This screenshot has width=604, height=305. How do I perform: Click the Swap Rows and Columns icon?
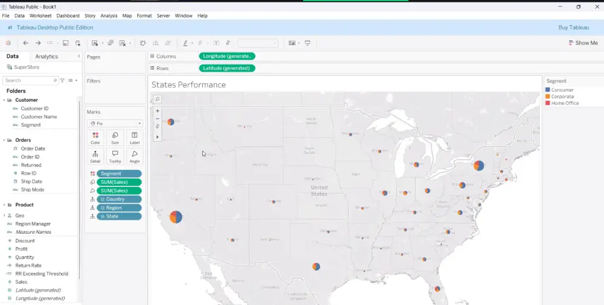click(143, 43)
